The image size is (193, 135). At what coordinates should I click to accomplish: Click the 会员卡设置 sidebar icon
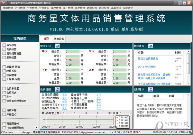click(4, 88)
